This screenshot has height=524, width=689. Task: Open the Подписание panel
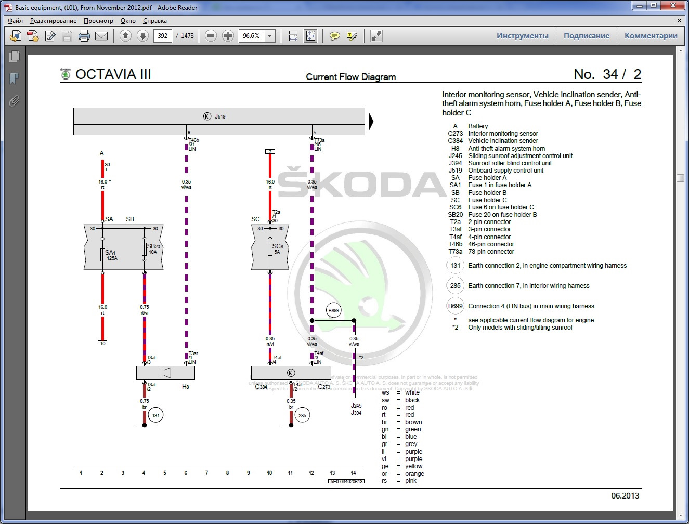coord(587,36)
